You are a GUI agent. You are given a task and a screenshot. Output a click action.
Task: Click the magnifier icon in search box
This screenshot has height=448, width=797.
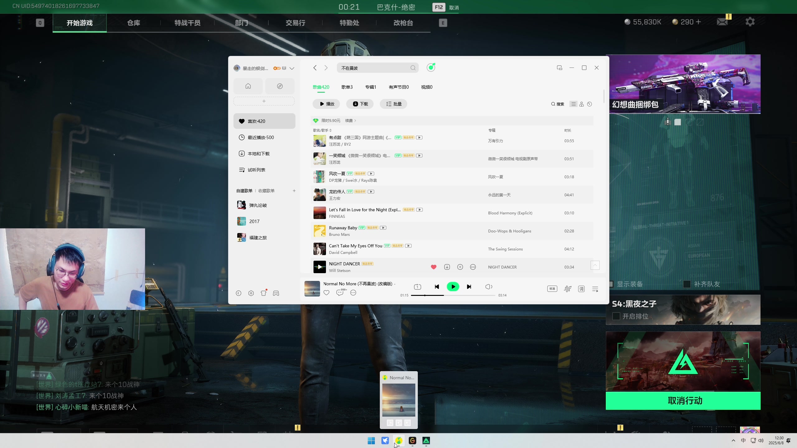pos(413,68)
